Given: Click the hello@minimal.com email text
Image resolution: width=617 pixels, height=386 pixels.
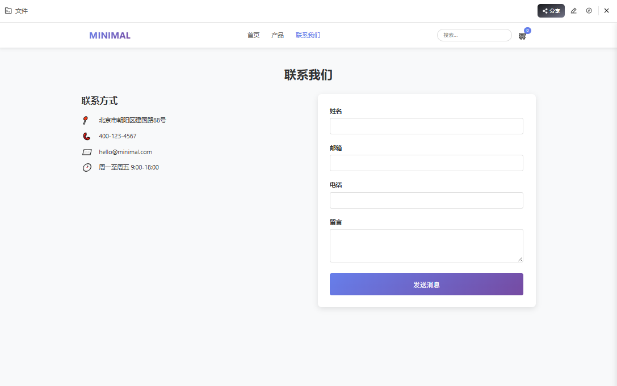Looking at the screenshot, I should (x=125, y=152).
